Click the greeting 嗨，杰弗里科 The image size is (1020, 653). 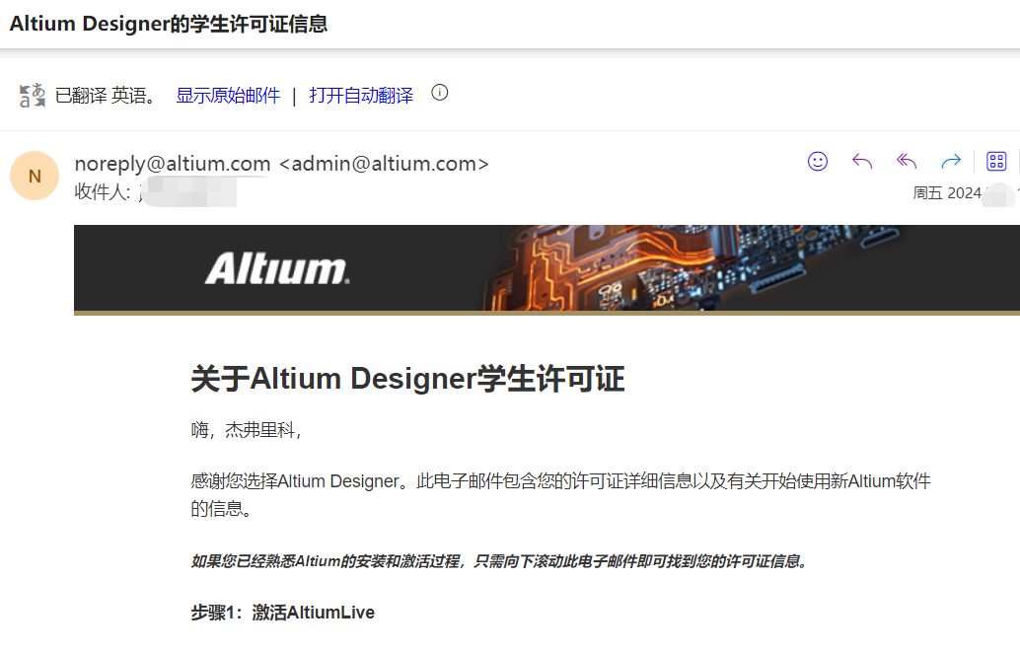coord(246,430)
